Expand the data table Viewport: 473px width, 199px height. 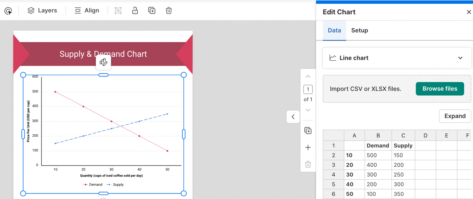[455, 116]
